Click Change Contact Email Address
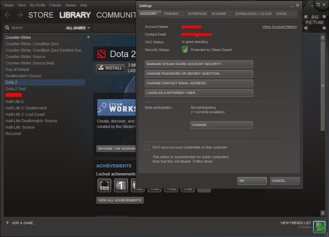Screen dimensions: 329x237 [199, 83]
